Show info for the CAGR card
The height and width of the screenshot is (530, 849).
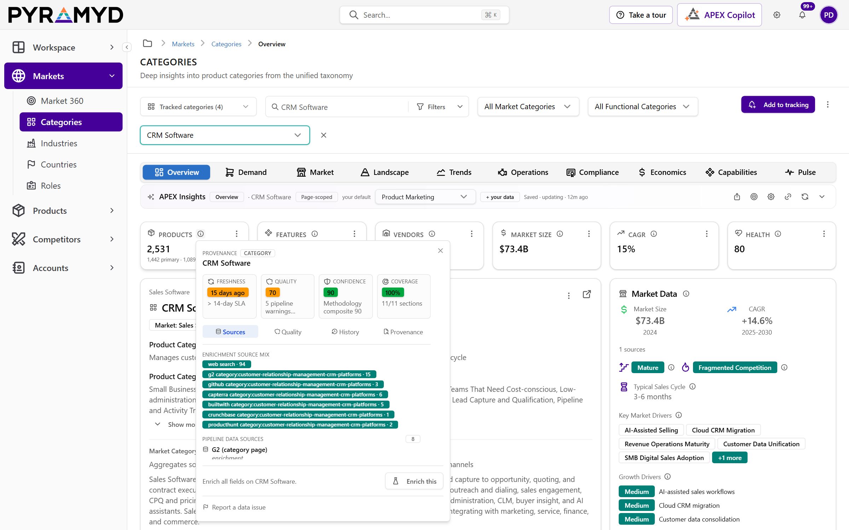tap(654, 234)
